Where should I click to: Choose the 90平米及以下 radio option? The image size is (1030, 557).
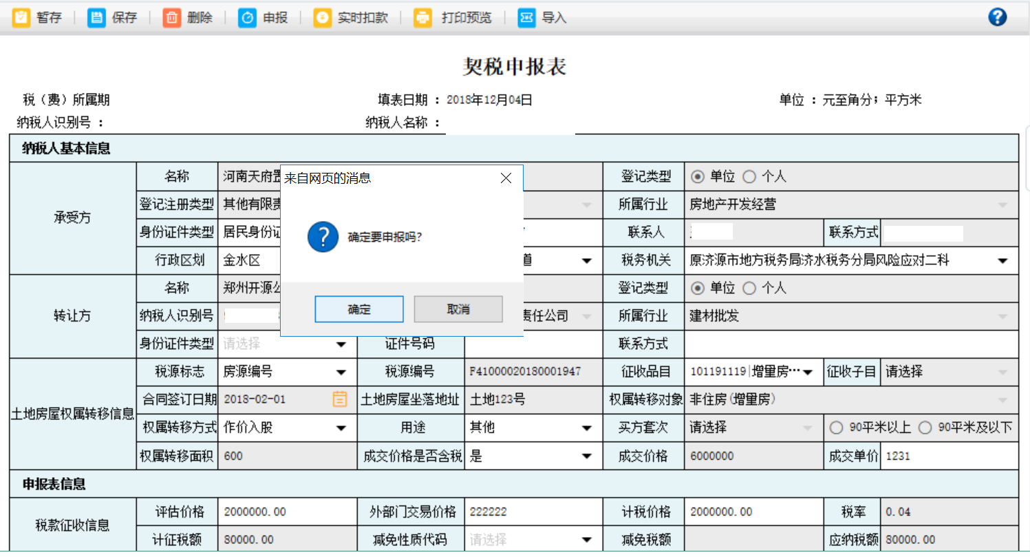[925, 428]
